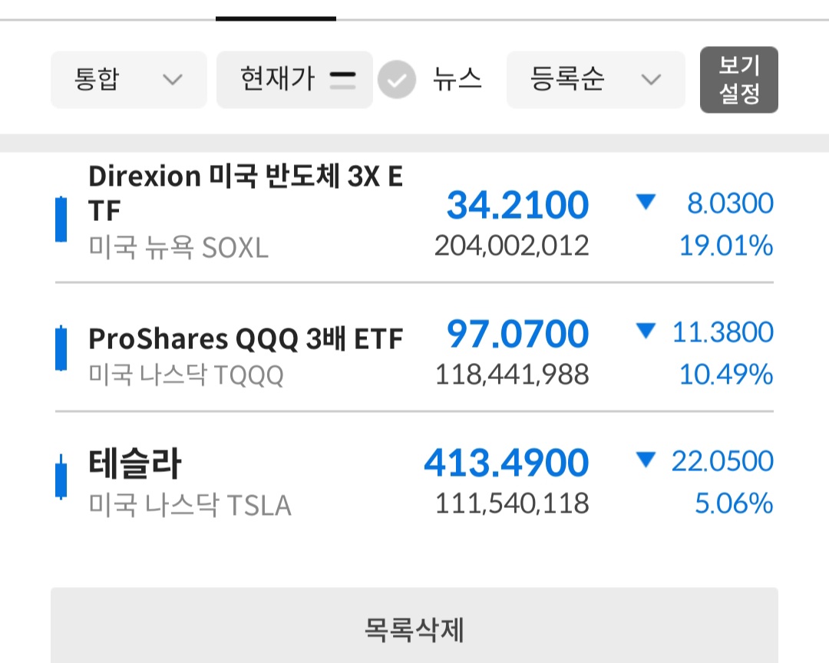This screenshot has height=663, width=829.
Task: Open the 테슬라 stock entry
Action: [135, 465]
